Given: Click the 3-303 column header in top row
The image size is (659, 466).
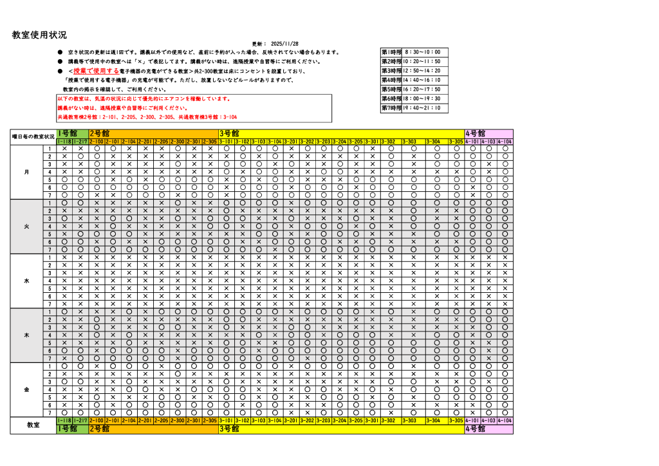Looking at the screenshot, I should click(409, 142).
